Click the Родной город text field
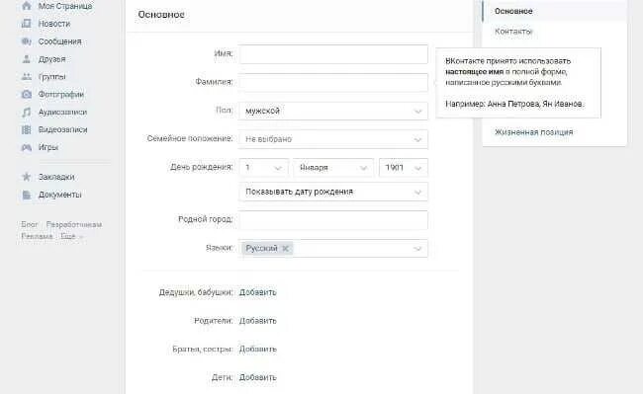Image resolution: width=643 pixels, height=394 pixels. (x=333, y=220)
